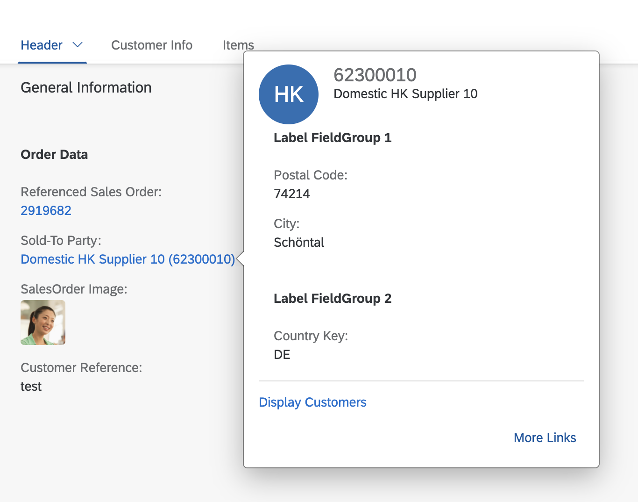Click the Label FieldGroup 1 heading

[333, 138]
